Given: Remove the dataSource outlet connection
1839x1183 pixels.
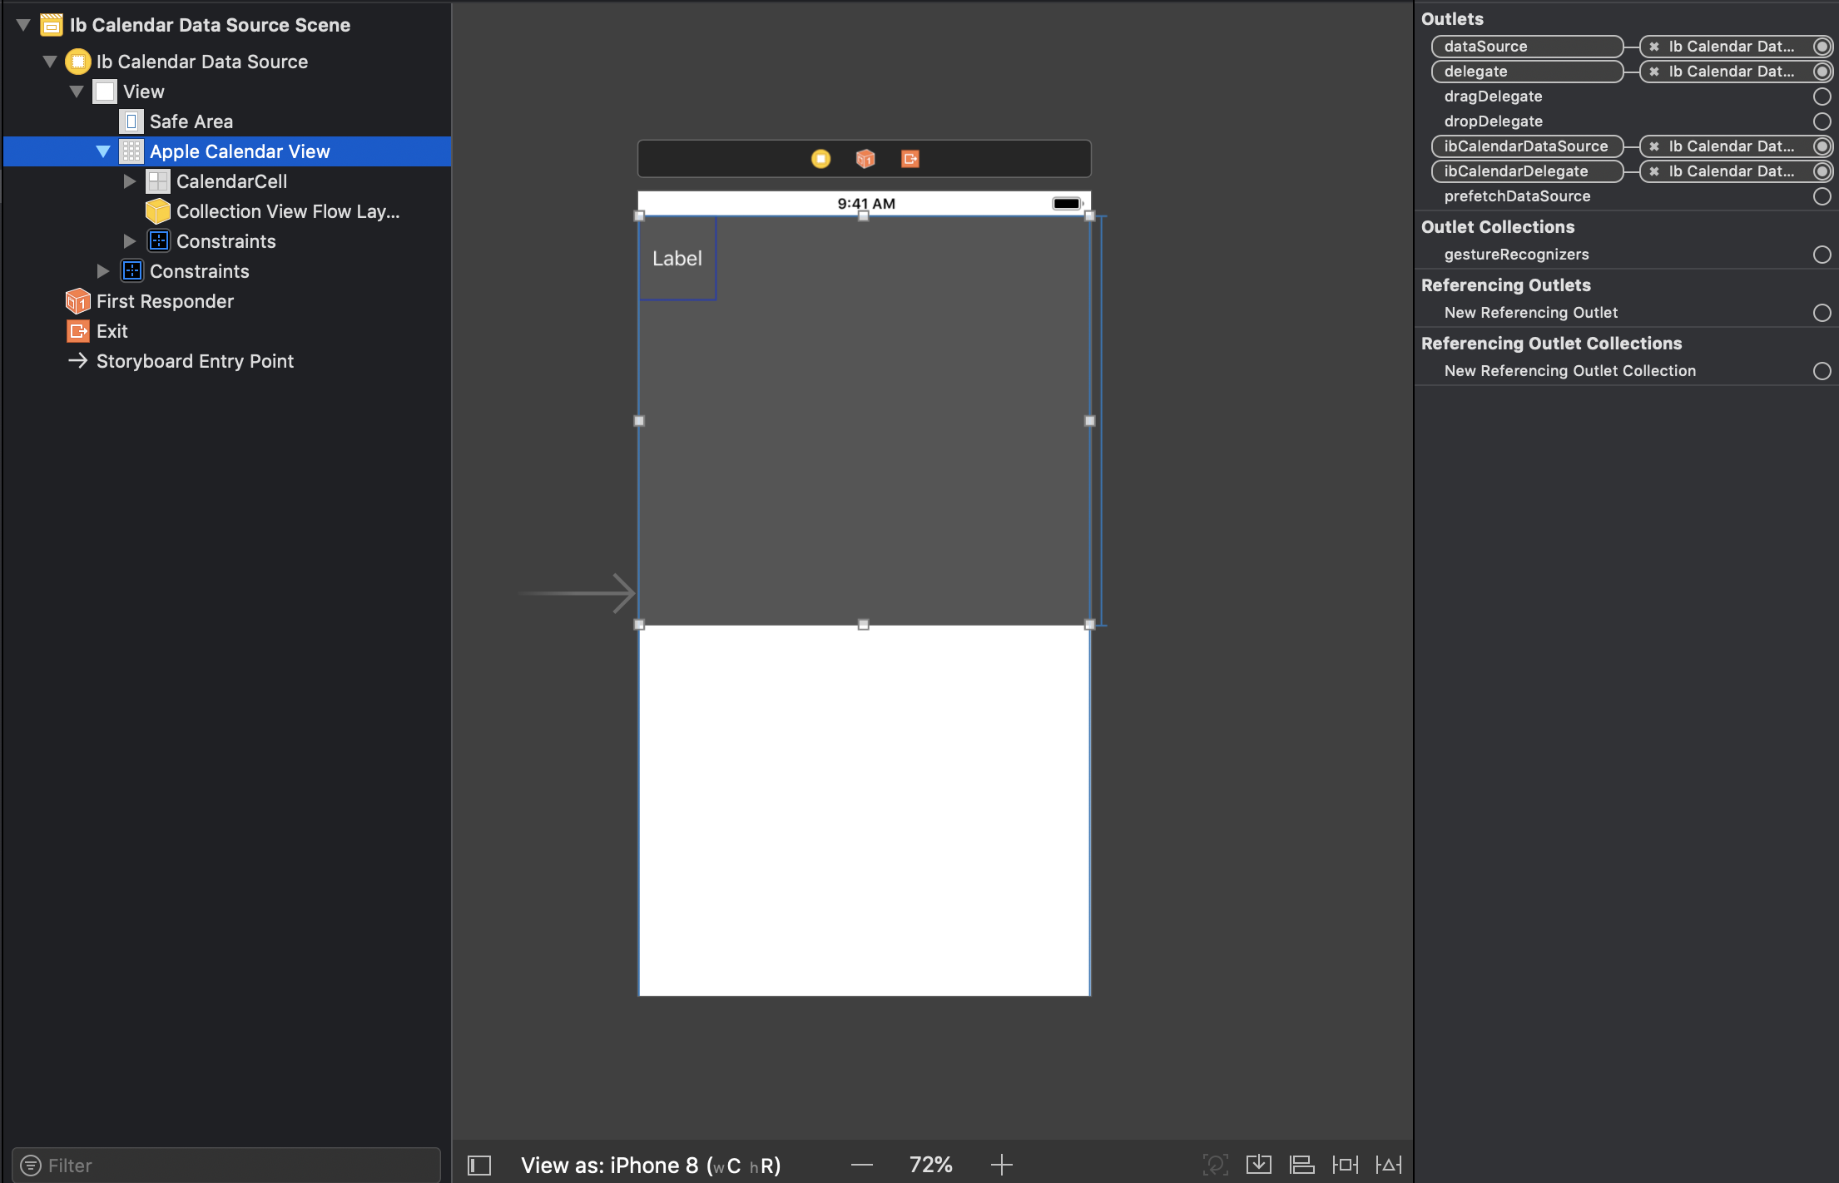Looking at the screenshot, I should pos(1654,47).
